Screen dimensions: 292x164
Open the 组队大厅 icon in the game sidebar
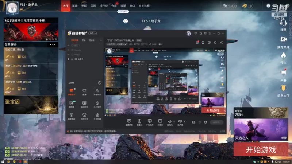click(x=283, y=88)
